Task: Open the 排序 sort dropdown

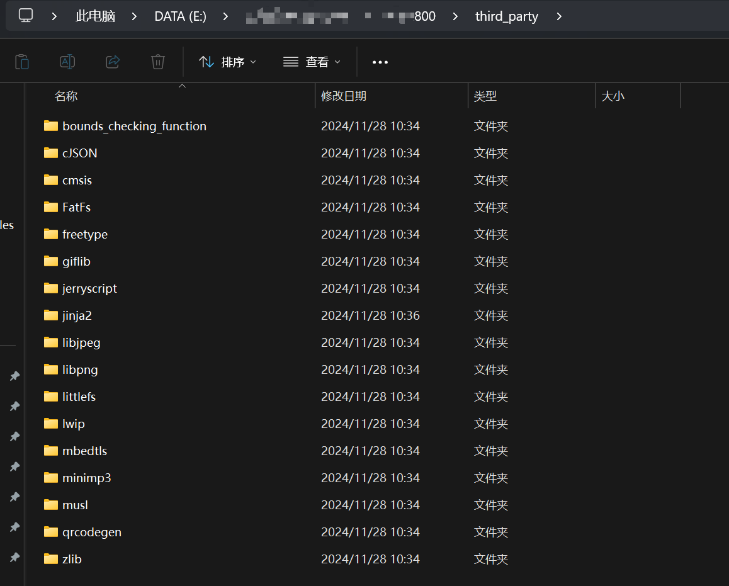Action: coord(227,62)
